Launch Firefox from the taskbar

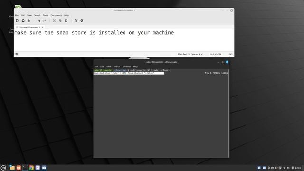19,168
